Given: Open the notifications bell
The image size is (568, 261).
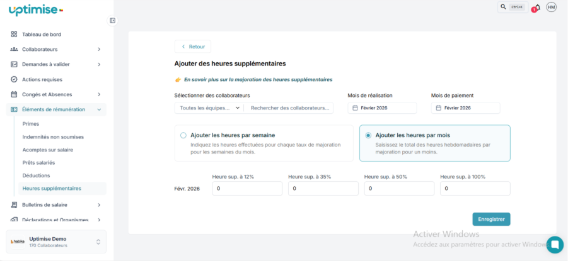Looking at the screenshot, I should 537,7.
